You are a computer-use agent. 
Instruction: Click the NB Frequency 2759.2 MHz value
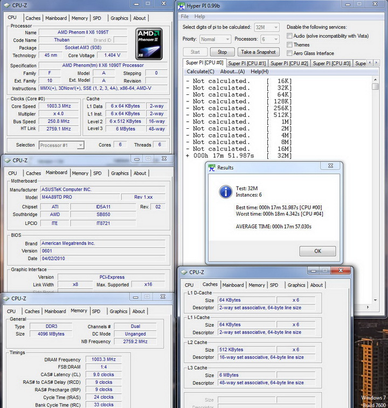[135, 341]
